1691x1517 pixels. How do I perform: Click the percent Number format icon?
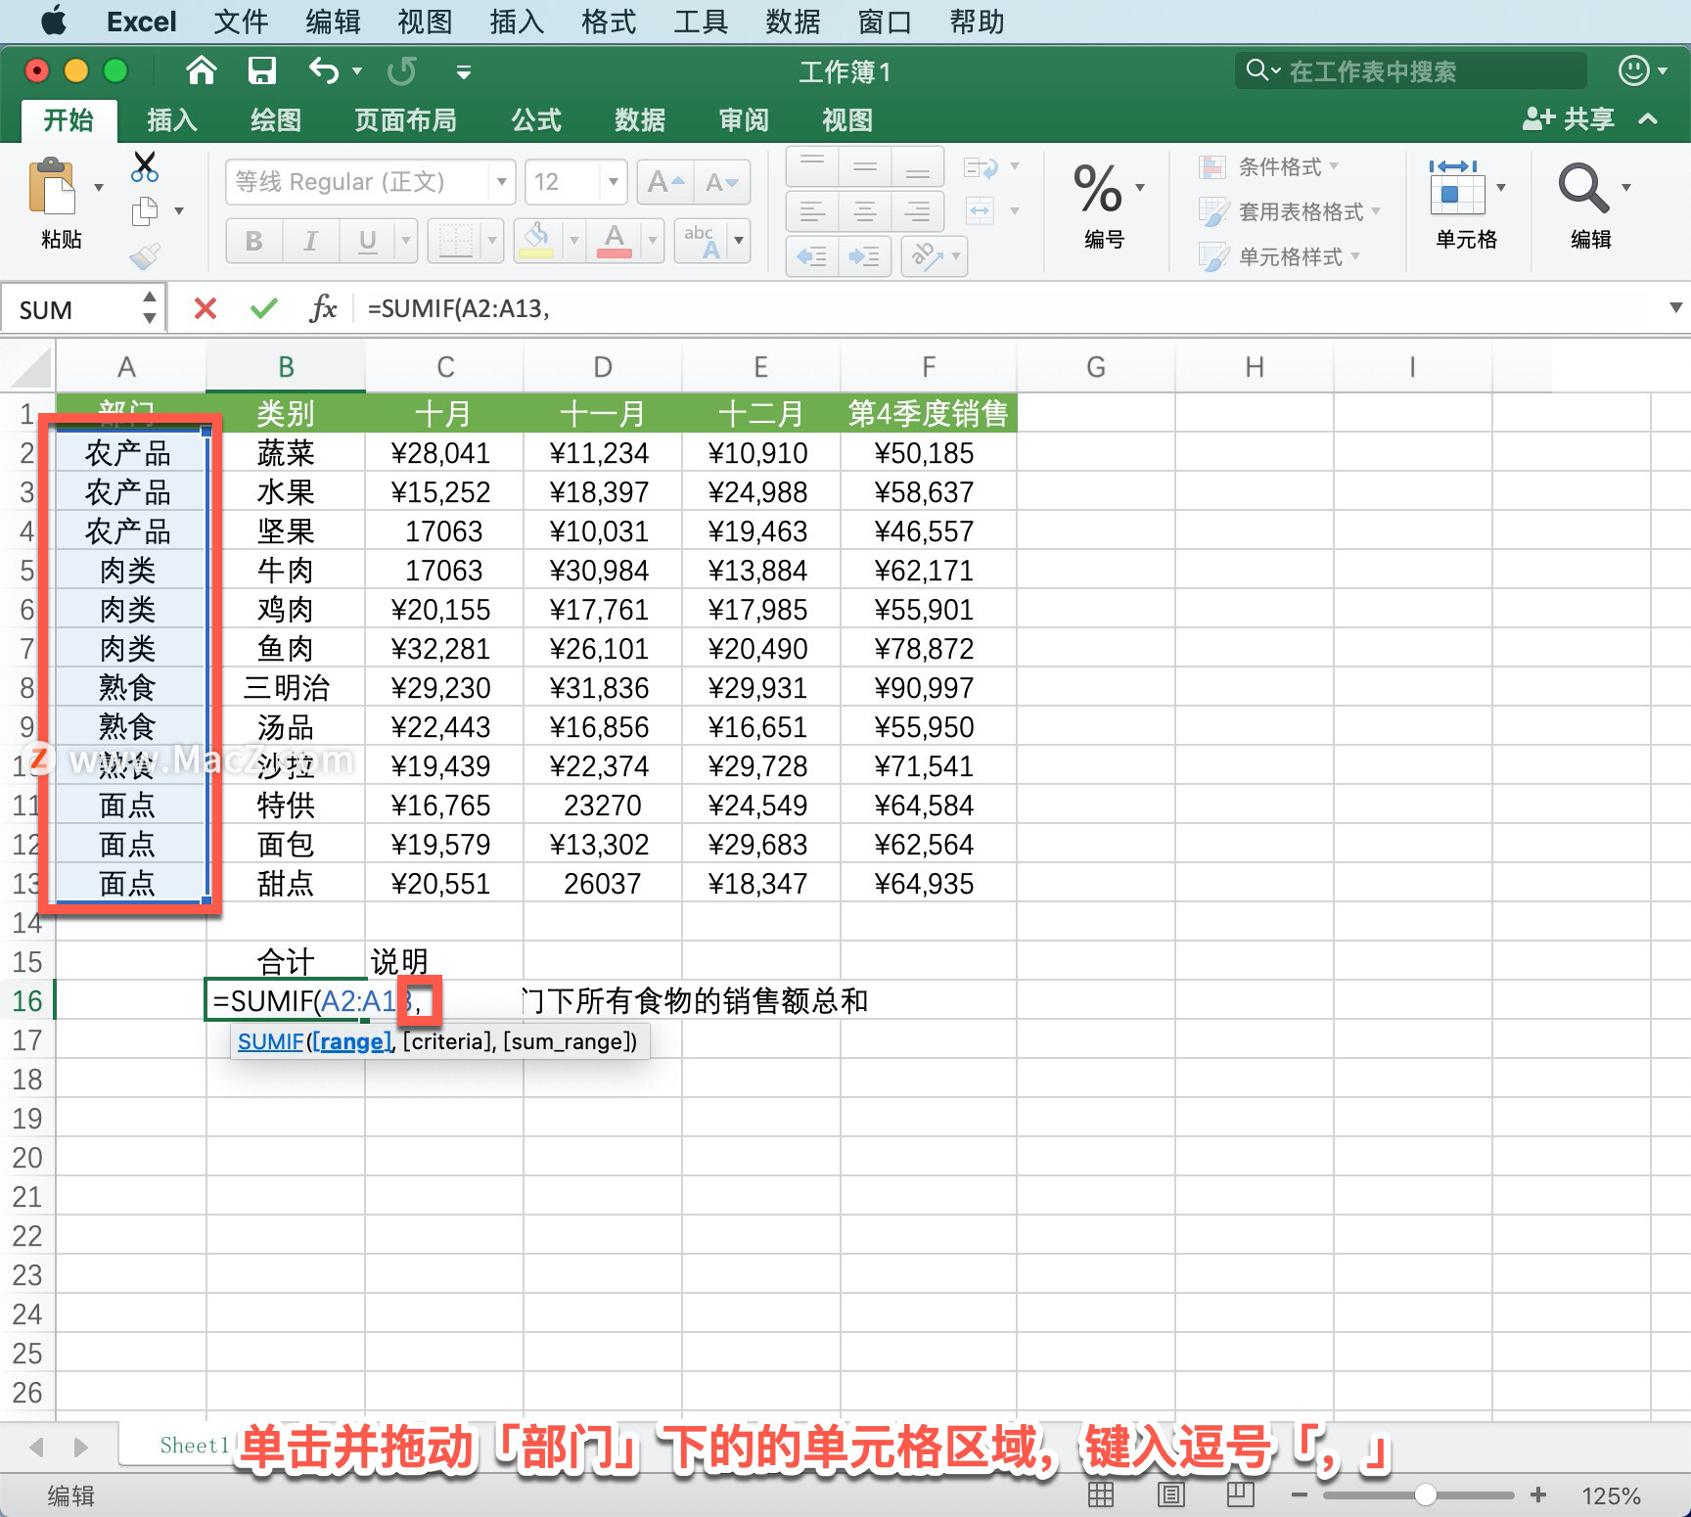click(1098, 188)
